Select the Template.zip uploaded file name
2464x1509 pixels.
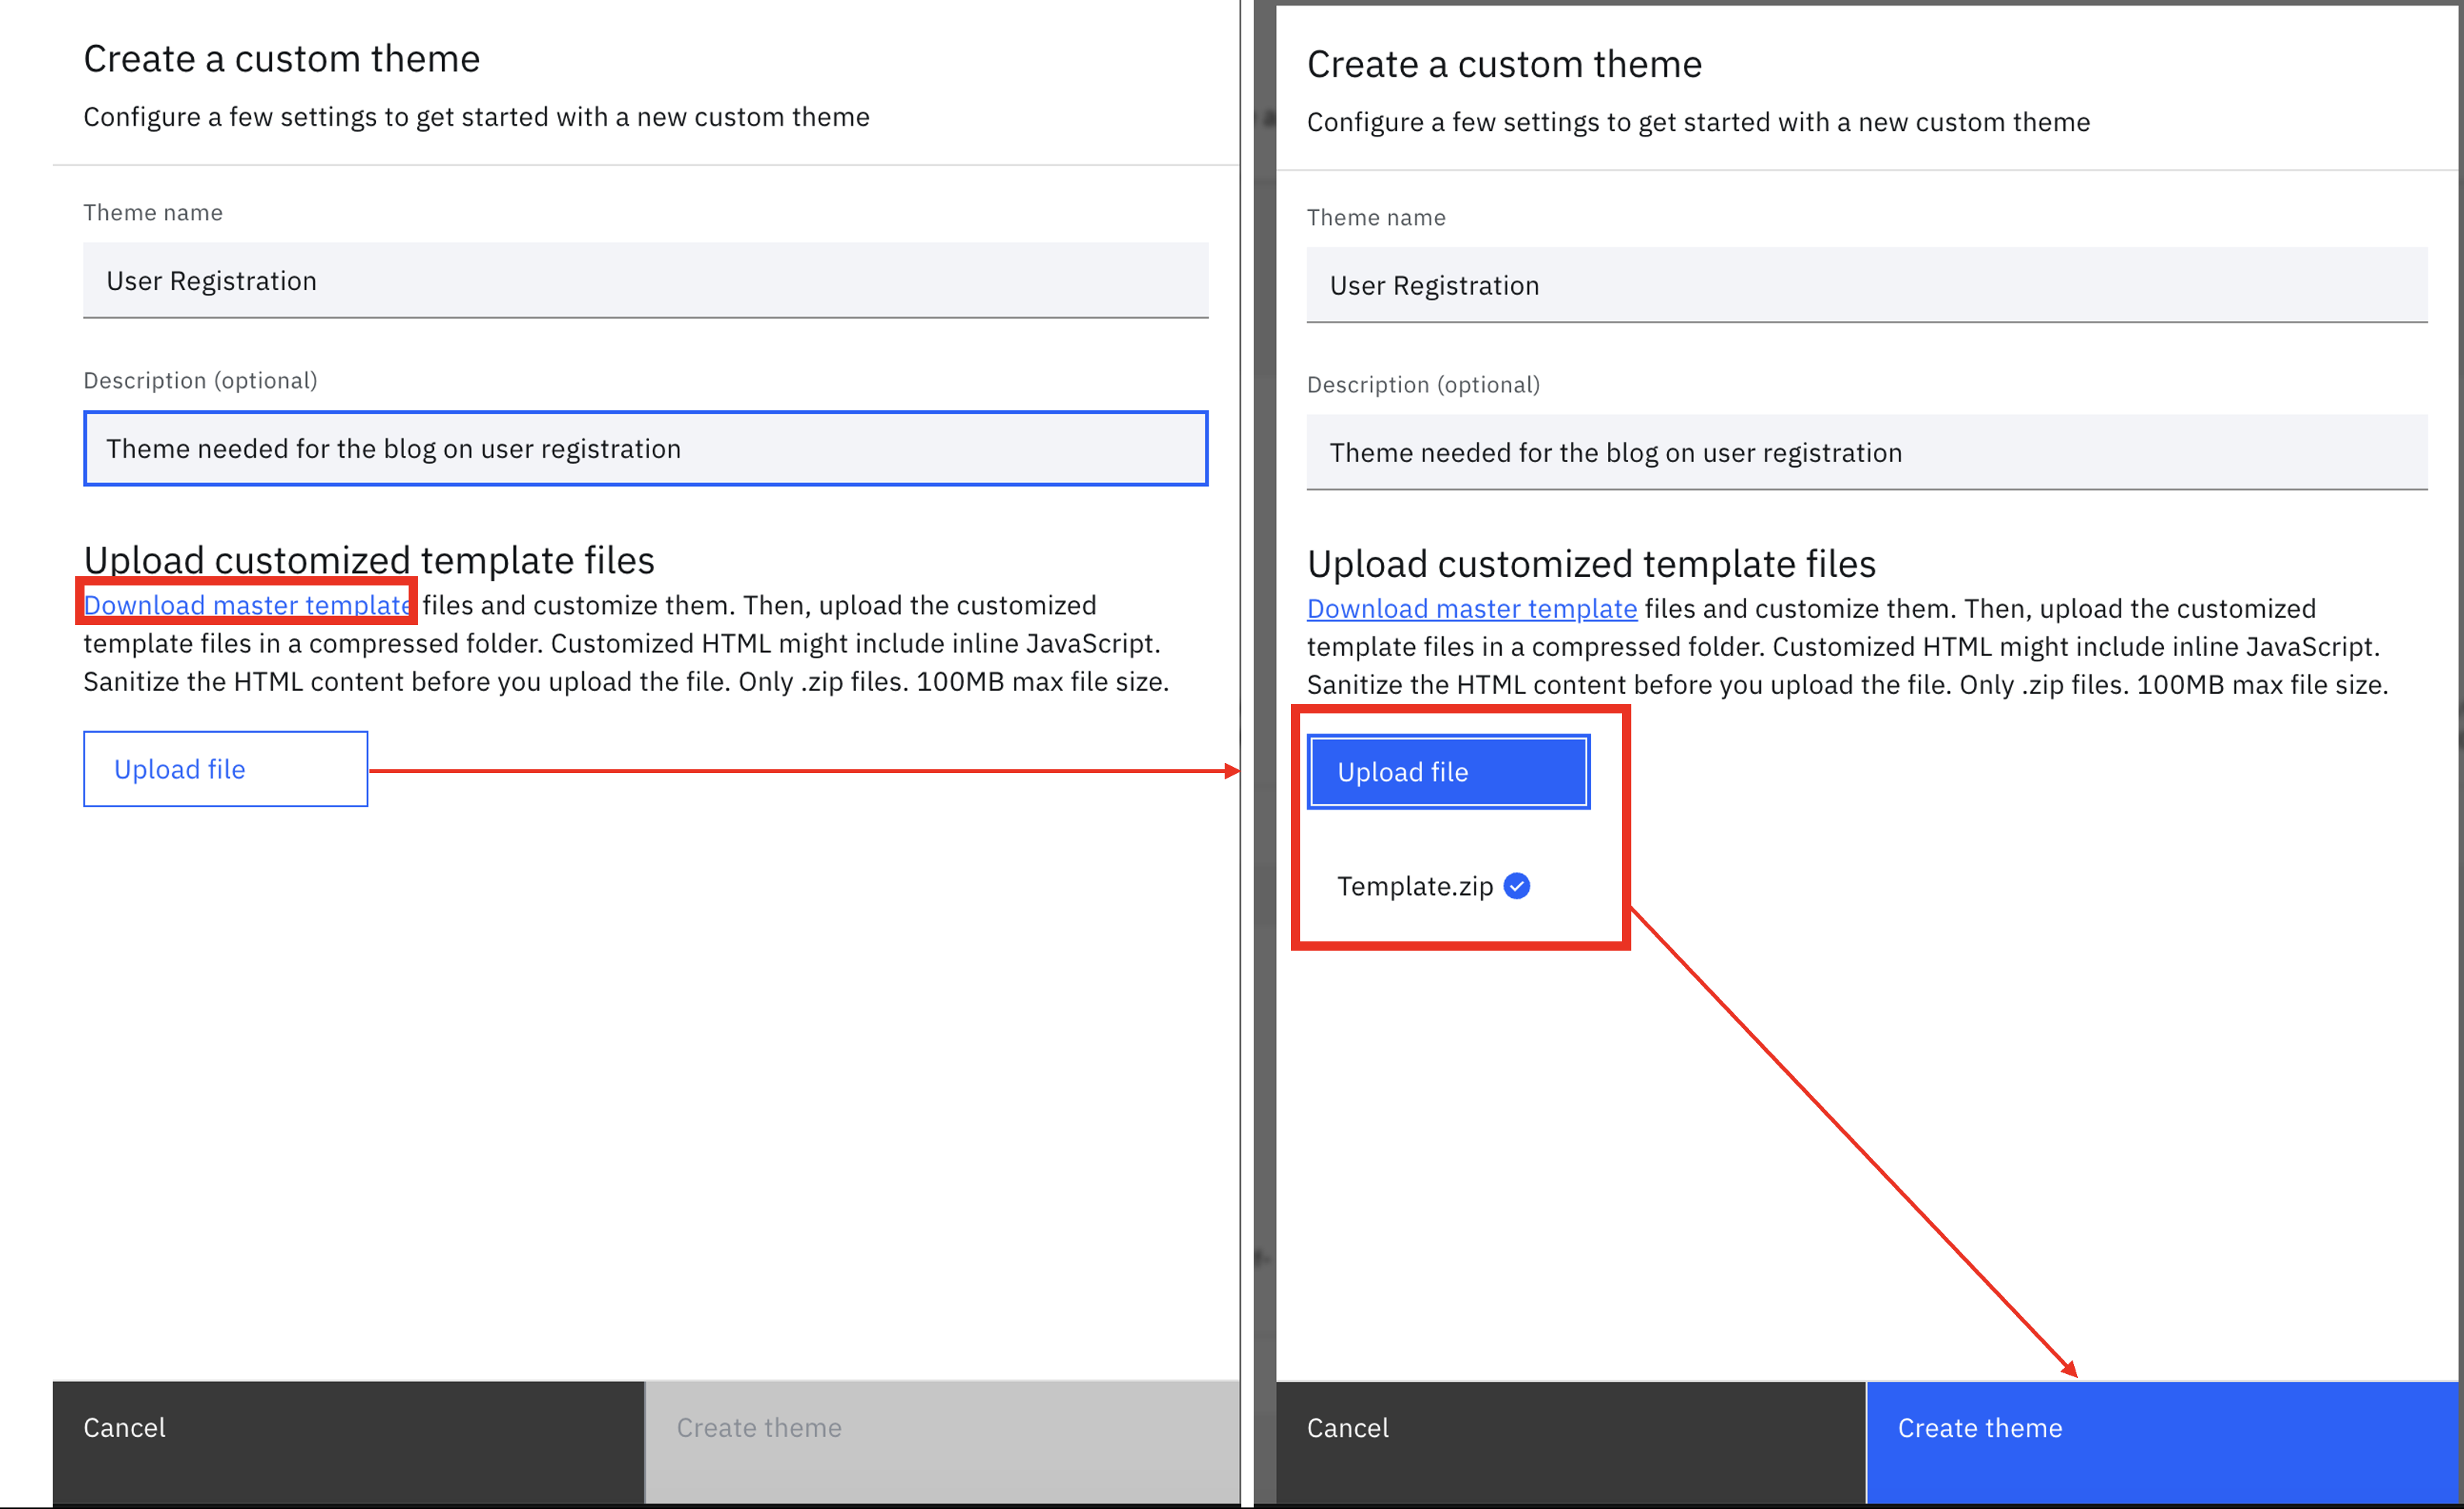pyautogui.click(x=1414, y=886)
